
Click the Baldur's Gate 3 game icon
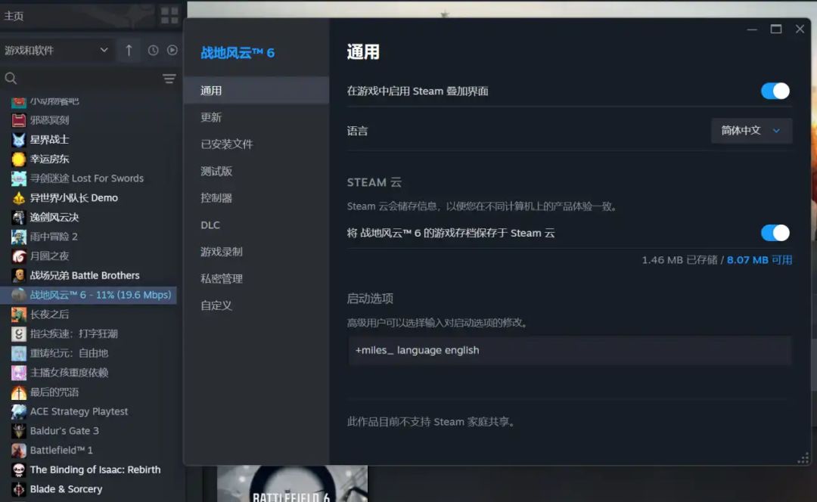point(19,431)
